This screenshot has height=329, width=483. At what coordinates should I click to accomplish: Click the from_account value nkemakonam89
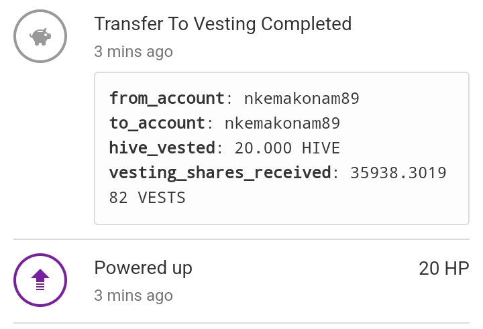click(x=302, y=98)
